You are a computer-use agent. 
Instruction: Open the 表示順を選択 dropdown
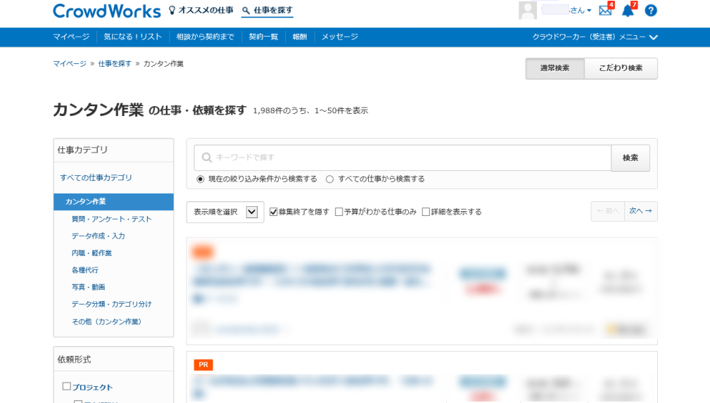pyautogui.click(x=225, y=212)
